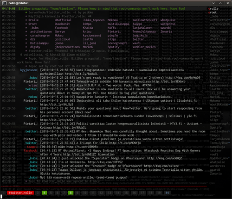The height and width of the screenshot is (199, 232).
Task: Open the 4sq.com/bvMwD9 link from _bubs
Action: [183, 78]
